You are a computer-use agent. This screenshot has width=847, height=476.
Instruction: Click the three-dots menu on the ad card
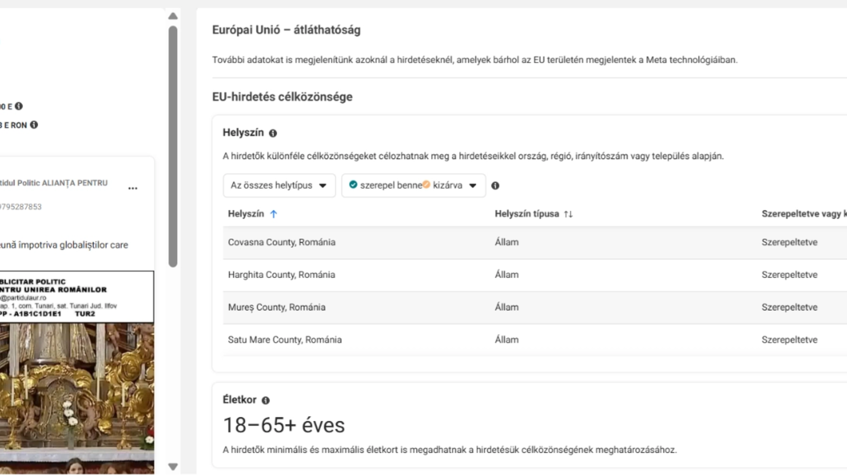[x=133, y=188]
